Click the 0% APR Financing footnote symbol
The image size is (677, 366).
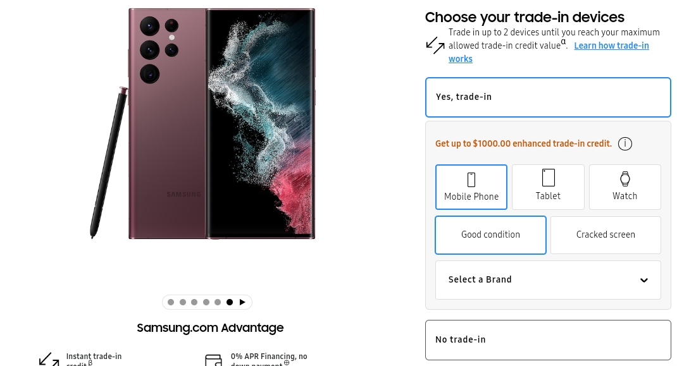click(287, 363)
